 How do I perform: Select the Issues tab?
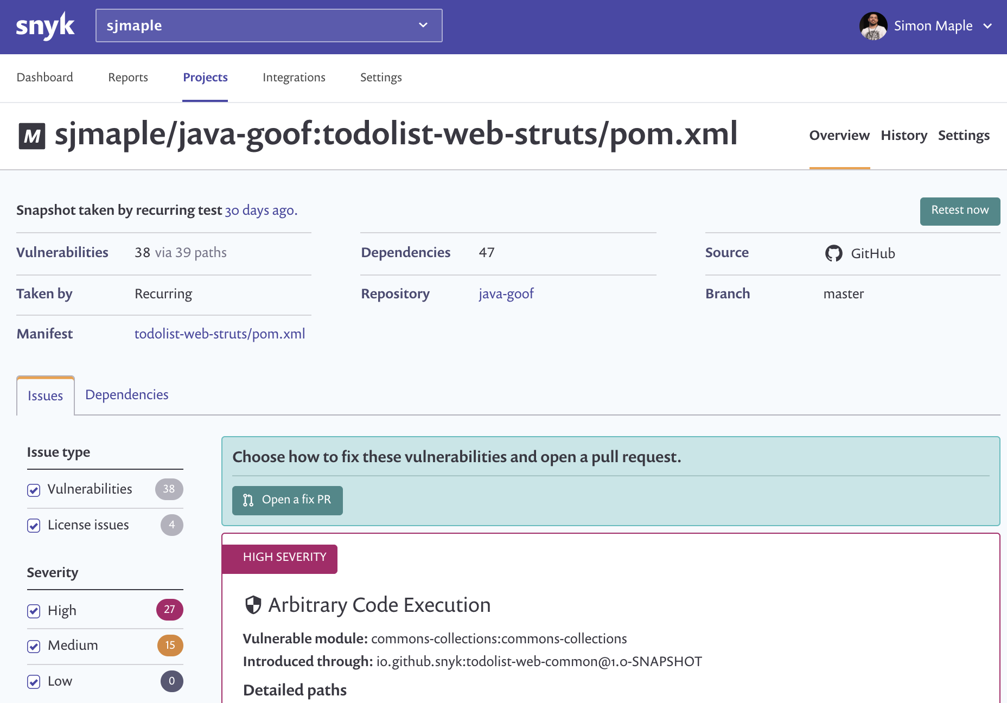click(46, 396)
